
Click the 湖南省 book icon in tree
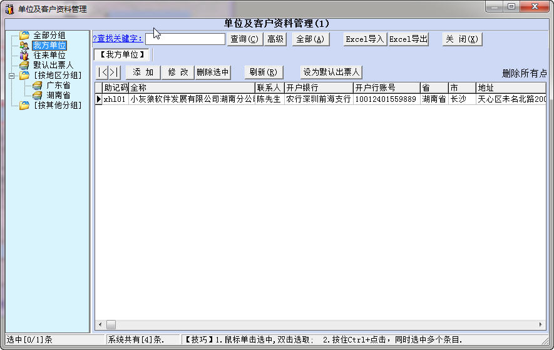tap(38, 95)
